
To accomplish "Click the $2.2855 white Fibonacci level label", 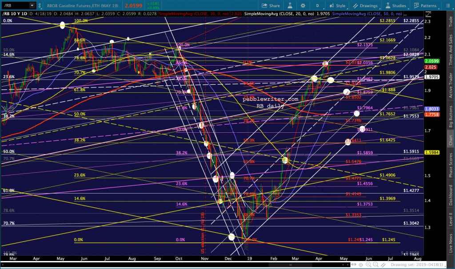I will point(411,20).
